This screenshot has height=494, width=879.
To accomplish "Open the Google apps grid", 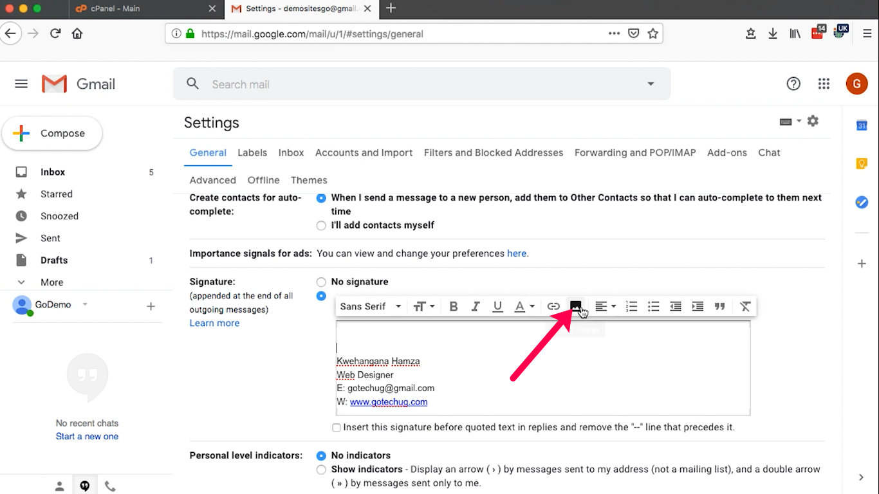I will 824,84.
